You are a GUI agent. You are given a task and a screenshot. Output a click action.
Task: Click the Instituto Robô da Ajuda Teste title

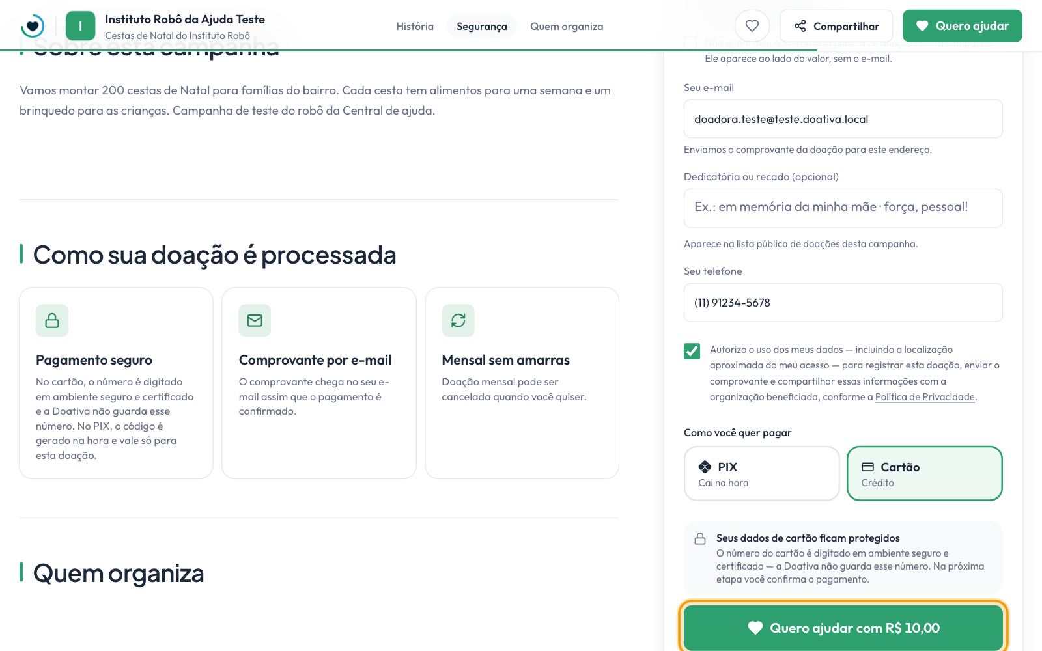[185, 20]
